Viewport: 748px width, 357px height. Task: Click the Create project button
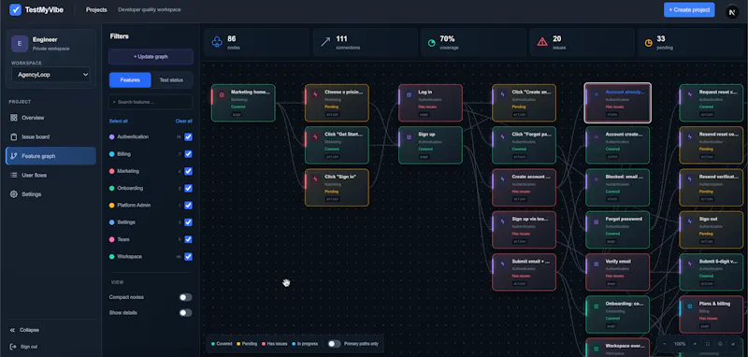[689, 9]
